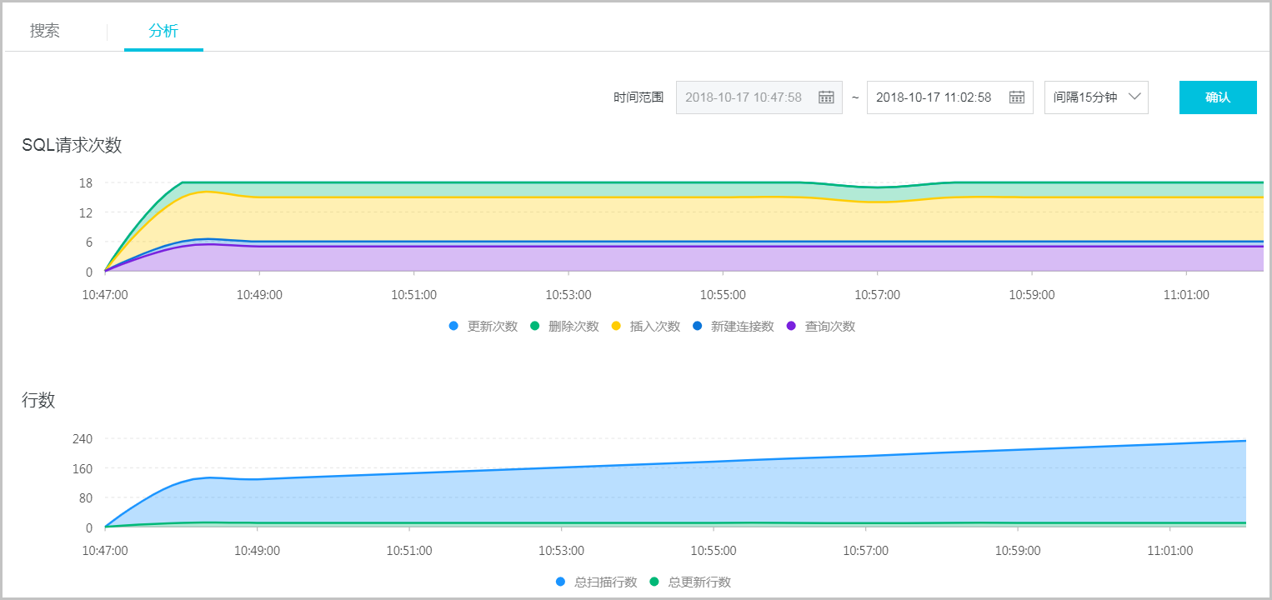Image resolution: width=1272 pixels, height=600 pixels.
Task: Click y-axis value 18 on SQL chart
Action: coord(86,182)
